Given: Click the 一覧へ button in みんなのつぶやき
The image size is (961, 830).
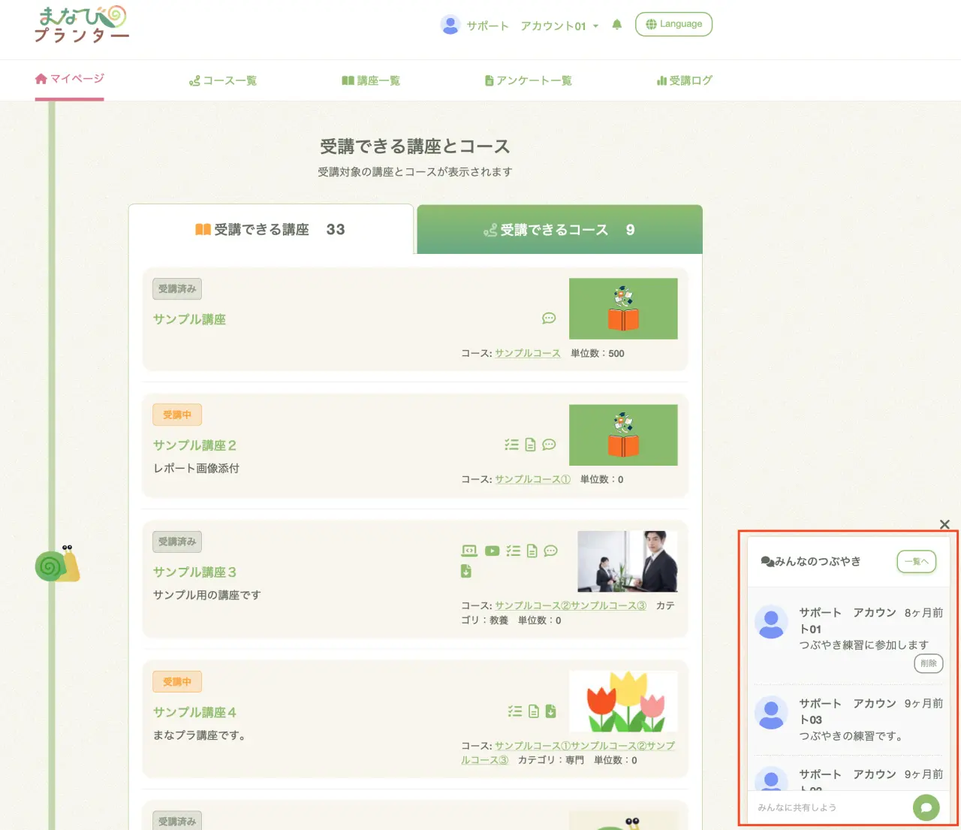Looking at the screenshot, I should 916,562.
